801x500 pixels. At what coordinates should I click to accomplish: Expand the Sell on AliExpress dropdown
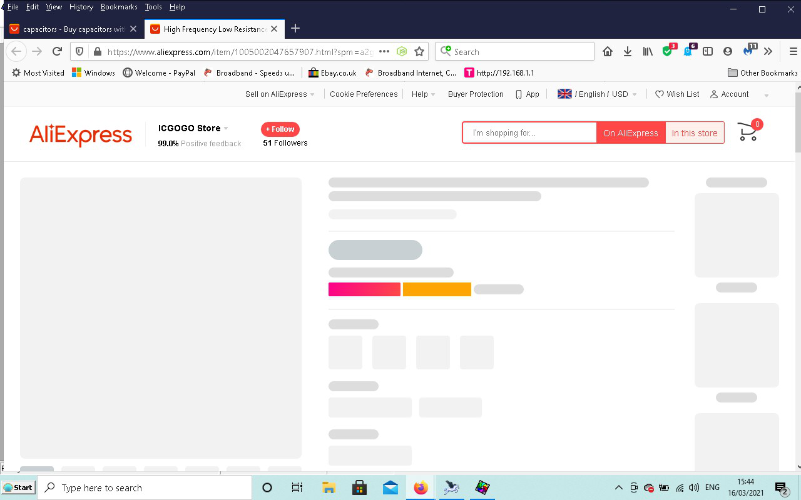click(280, 94)
